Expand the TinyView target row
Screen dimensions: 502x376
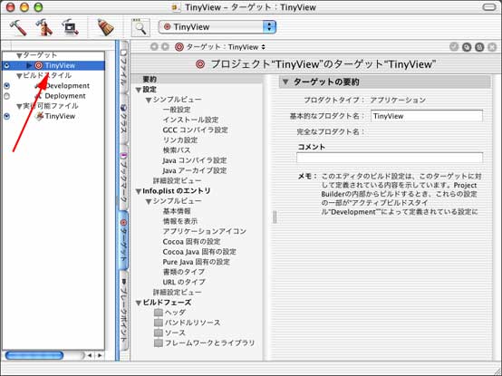[x=29, y=65]
